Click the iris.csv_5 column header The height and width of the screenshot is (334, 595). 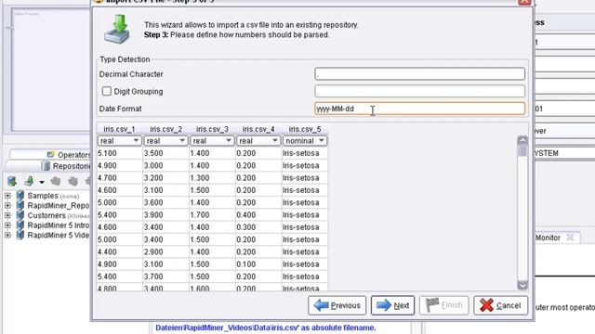pos(305,129)
